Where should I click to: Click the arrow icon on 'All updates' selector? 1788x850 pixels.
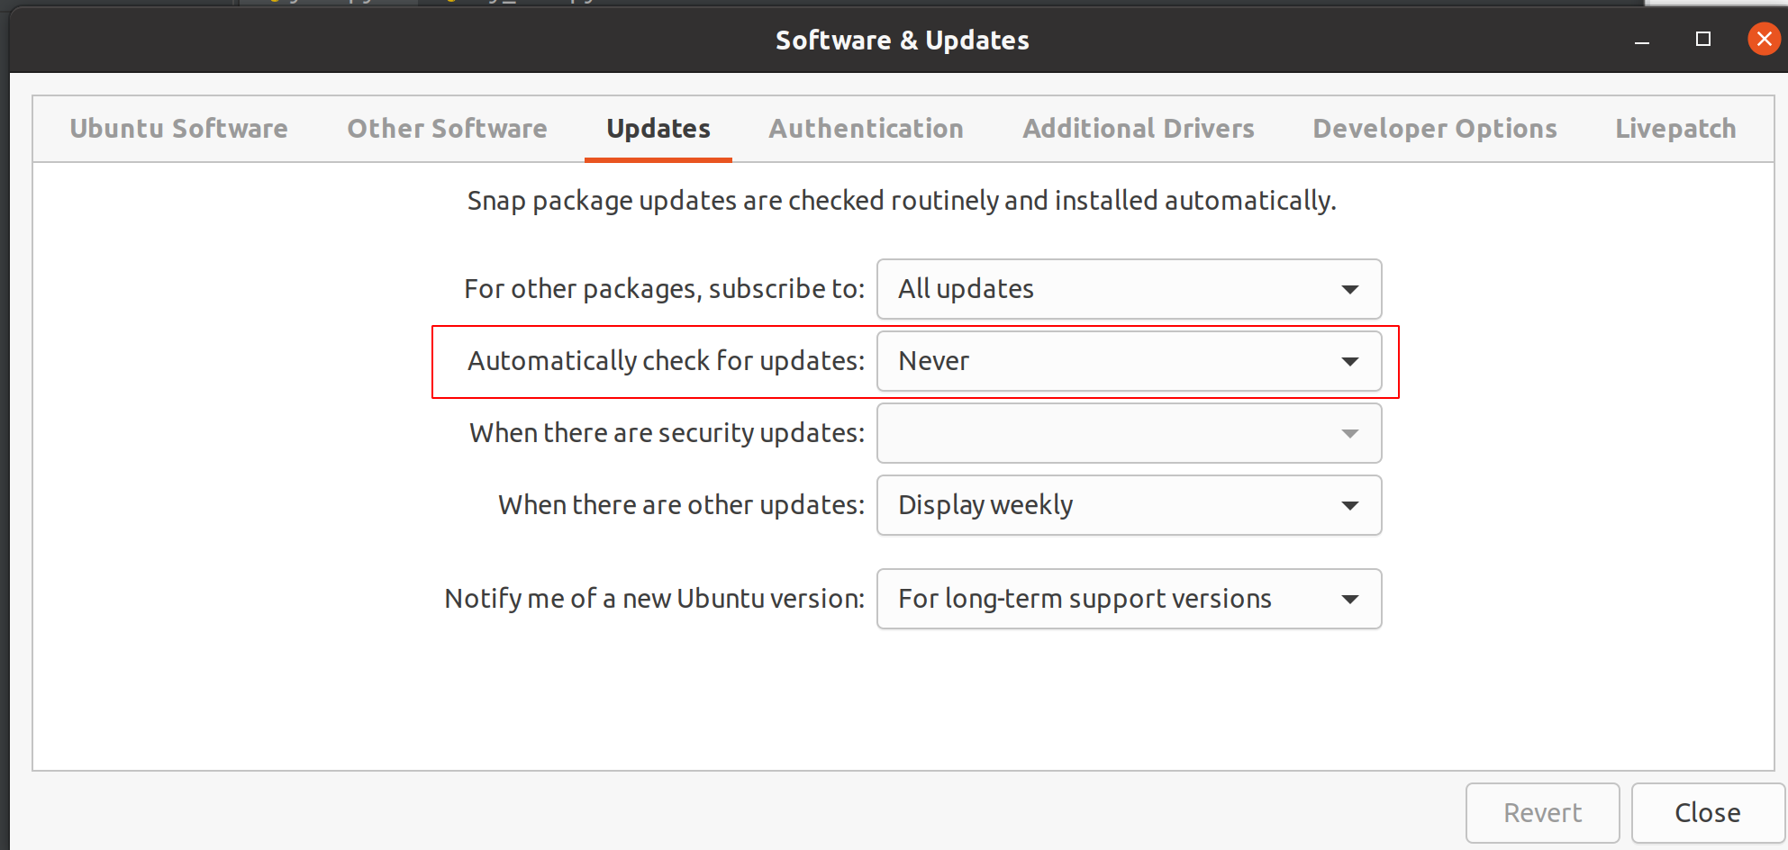pos(1349,289)
